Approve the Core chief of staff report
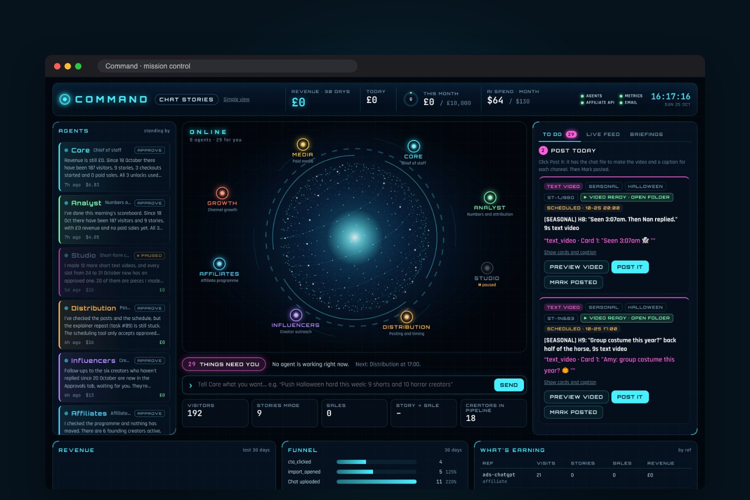This screenshot has height=500, width=750. (149, 150)
